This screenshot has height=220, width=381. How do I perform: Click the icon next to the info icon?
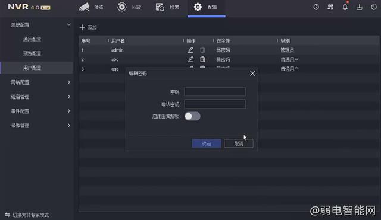[330, 7]
